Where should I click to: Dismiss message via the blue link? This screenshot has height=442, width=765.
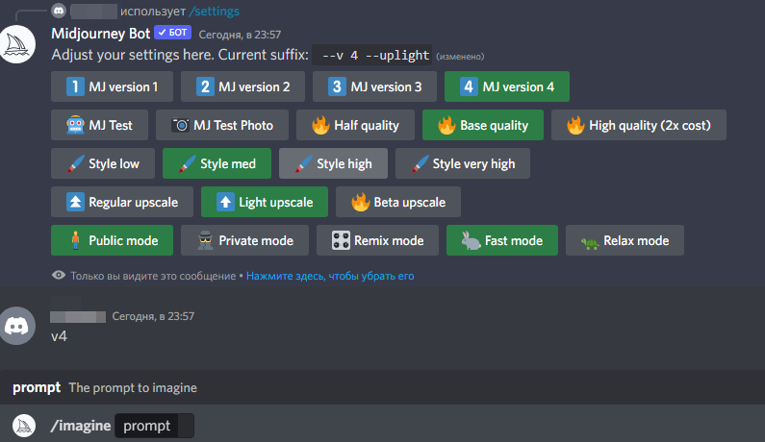[x=330, y=276]
